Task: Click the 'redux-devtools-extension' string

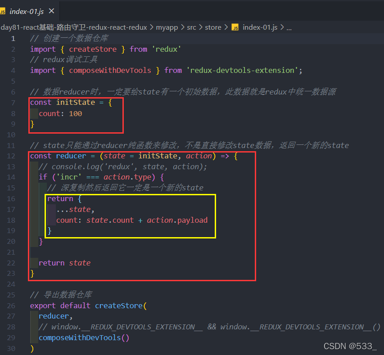Action: click(243, 71)
